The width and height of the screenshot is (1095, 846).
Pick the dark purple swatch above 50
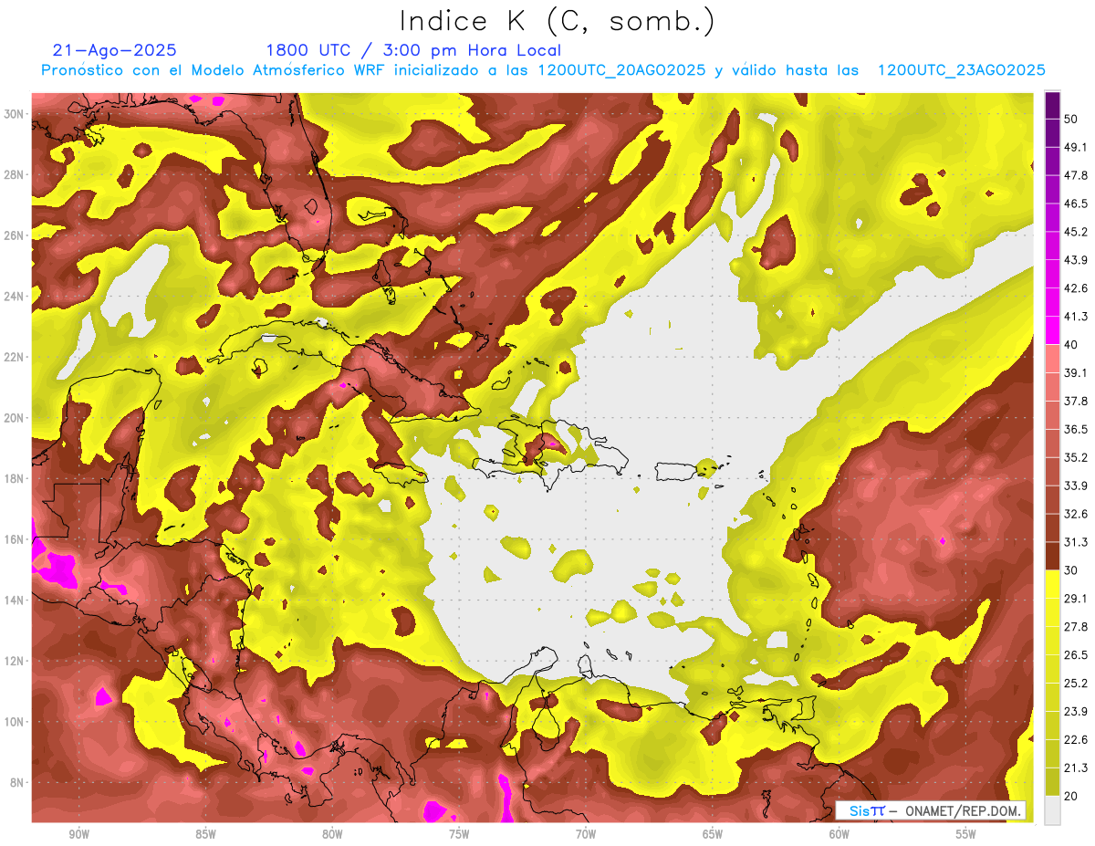tap(1052, 105)
